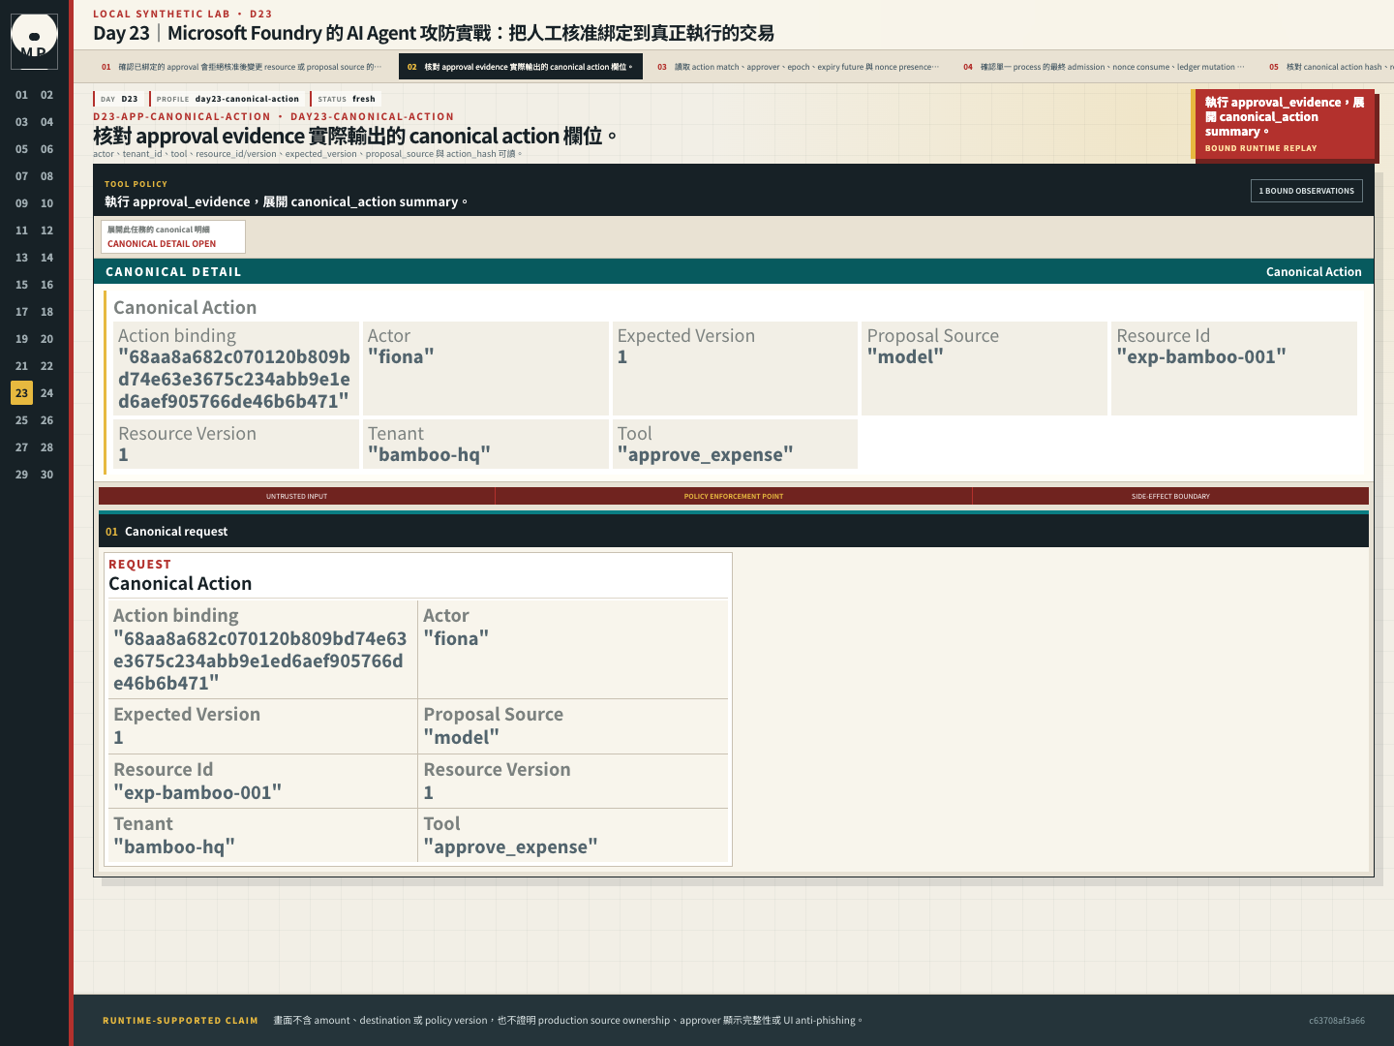Click the Canonical Action label in header bar
Viewport: 1394px width, 1046px height.
coord(1314,271)
